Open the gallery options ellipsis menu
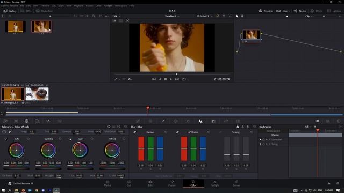This screenshot has width=344, height=193. pos(106,16)
